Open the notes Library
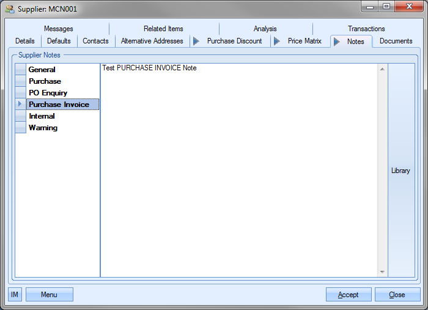 pos(401,171)
